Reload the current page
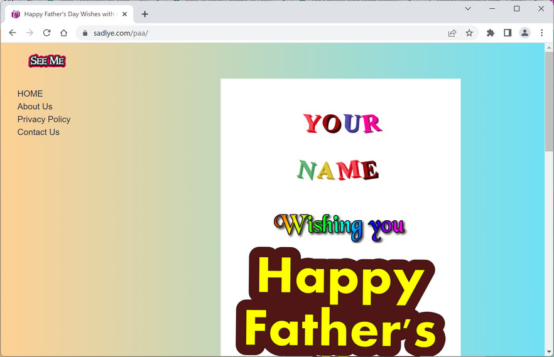 tap(46, 33)
